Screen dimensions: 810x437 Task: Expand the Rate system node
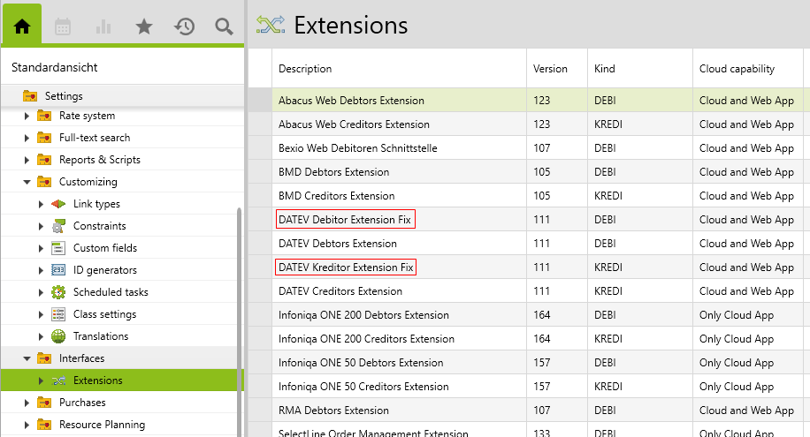tap(27, 116)
